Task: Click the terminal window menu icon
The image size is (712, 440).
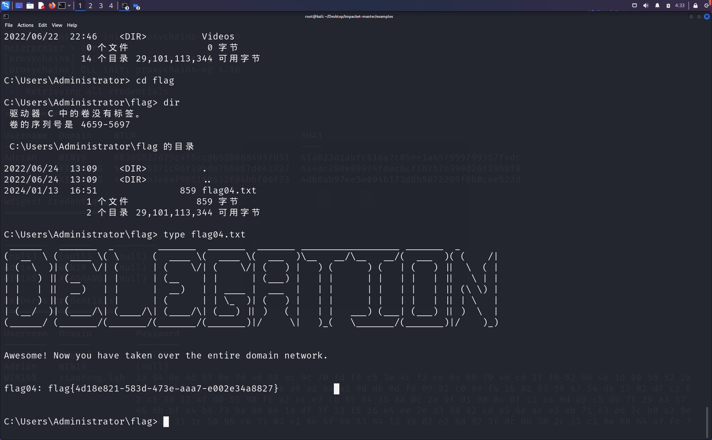Action: point(6,16)
